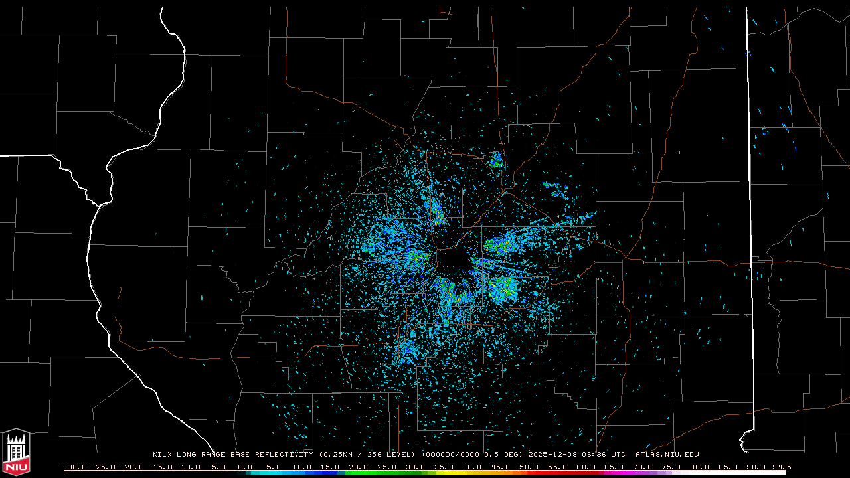
Task: Click the 94.5 label at scale end
Action: [x=780, y=467]
